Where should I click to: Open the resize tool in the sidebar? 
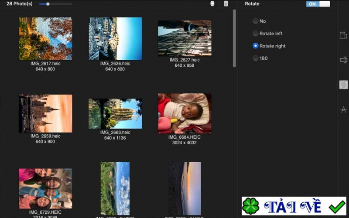[x=343, y=35]
